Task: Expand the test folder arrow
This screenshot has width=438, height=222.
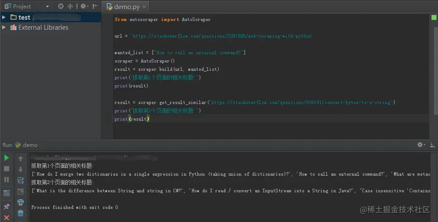Action: tap(4, 17)
